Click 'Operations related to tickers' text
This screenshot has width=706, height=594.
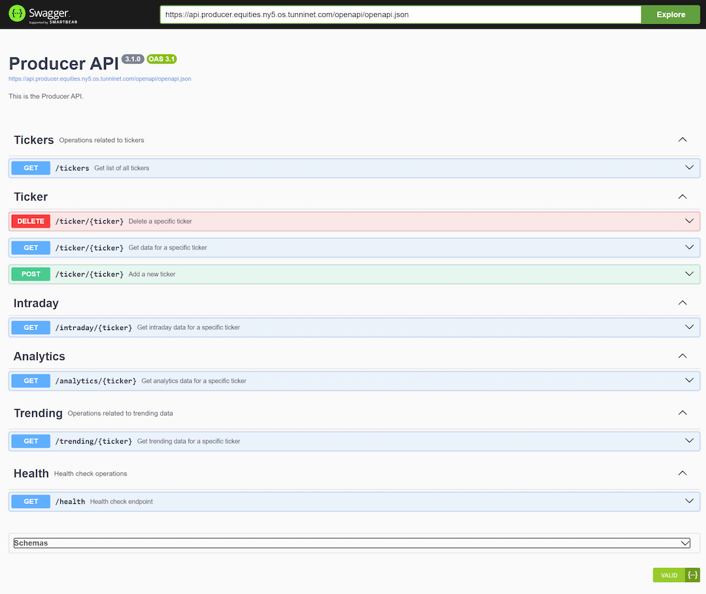click(102, 140)
